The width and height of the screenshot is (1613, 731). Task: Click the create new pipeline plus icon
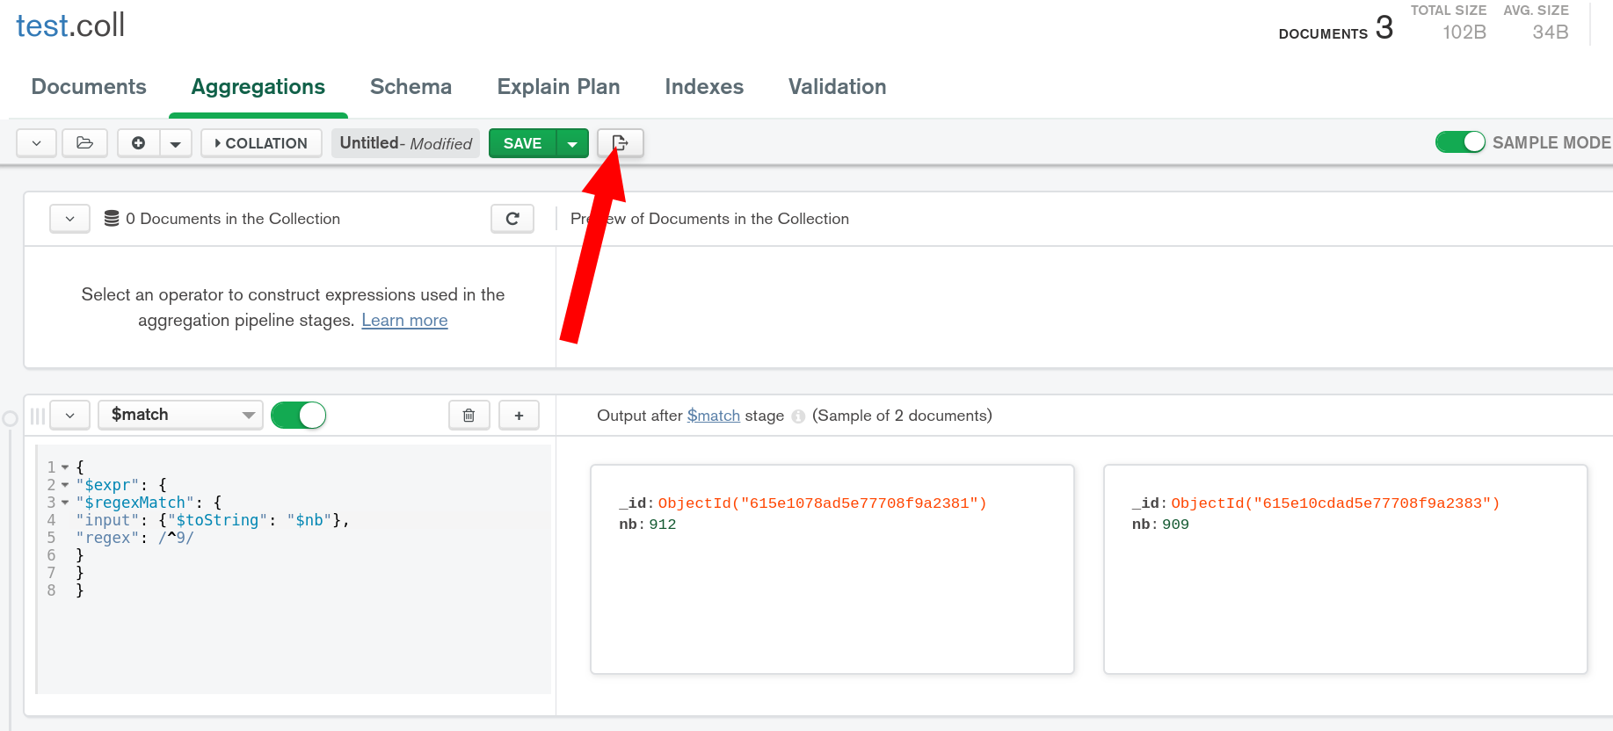tap(139, 143)
